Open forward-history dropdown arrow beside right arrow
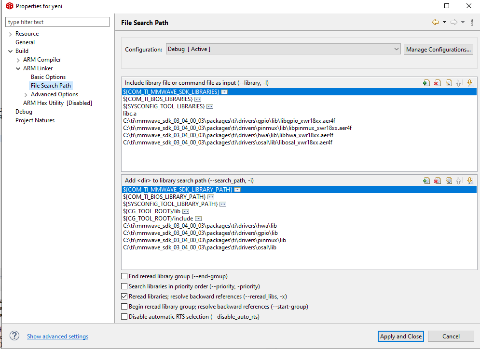Screen dimensions: 480x349 463,22
